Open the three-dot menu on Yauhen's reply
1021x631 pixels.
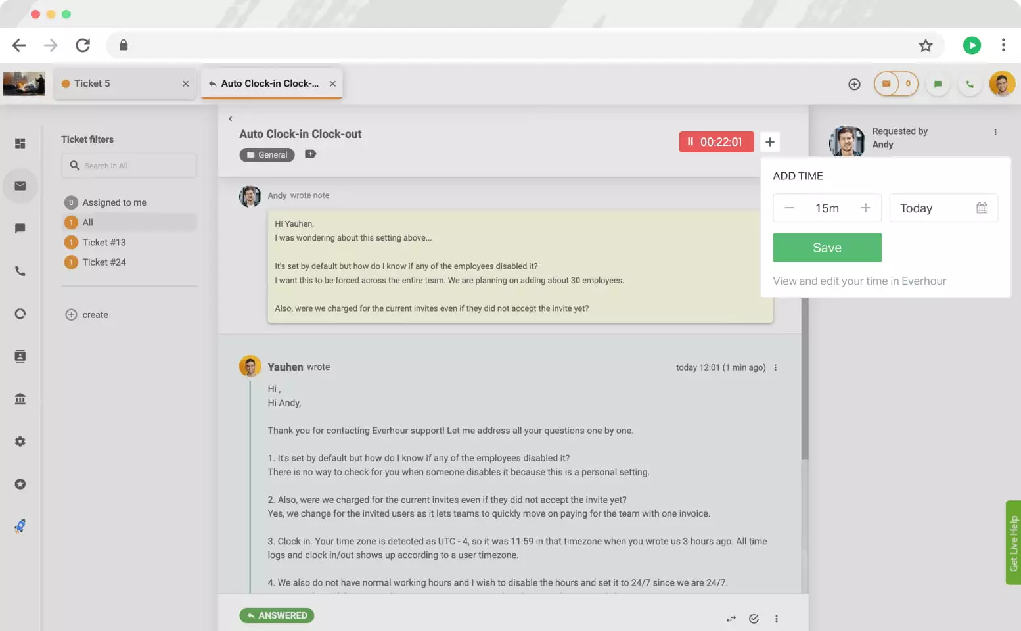point(775,367)
